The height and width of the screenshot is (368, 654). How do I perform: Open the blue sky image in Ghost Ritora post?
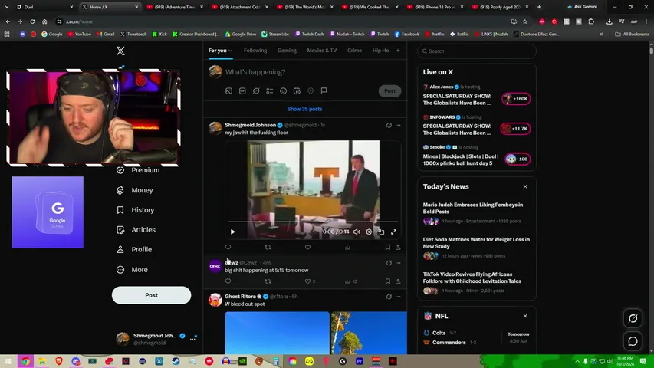[x=277, y=333]
